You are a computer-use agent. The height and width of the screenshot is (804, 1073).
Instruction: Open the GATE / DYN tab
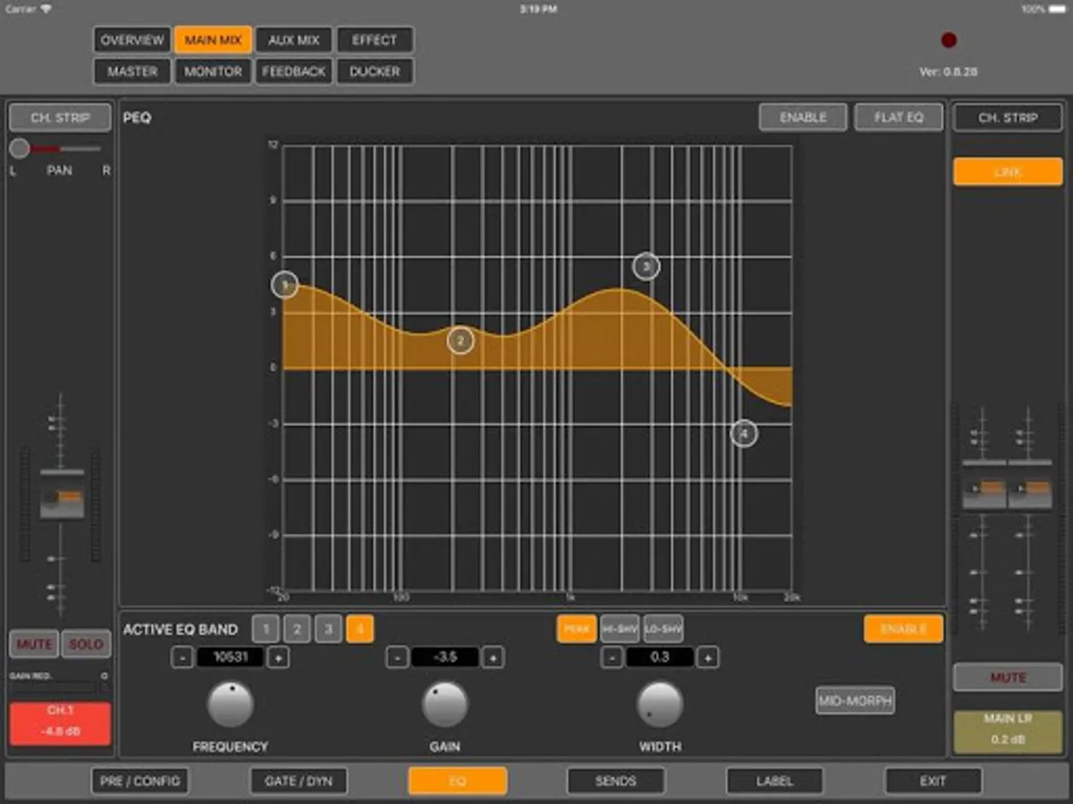pos(299,781)
